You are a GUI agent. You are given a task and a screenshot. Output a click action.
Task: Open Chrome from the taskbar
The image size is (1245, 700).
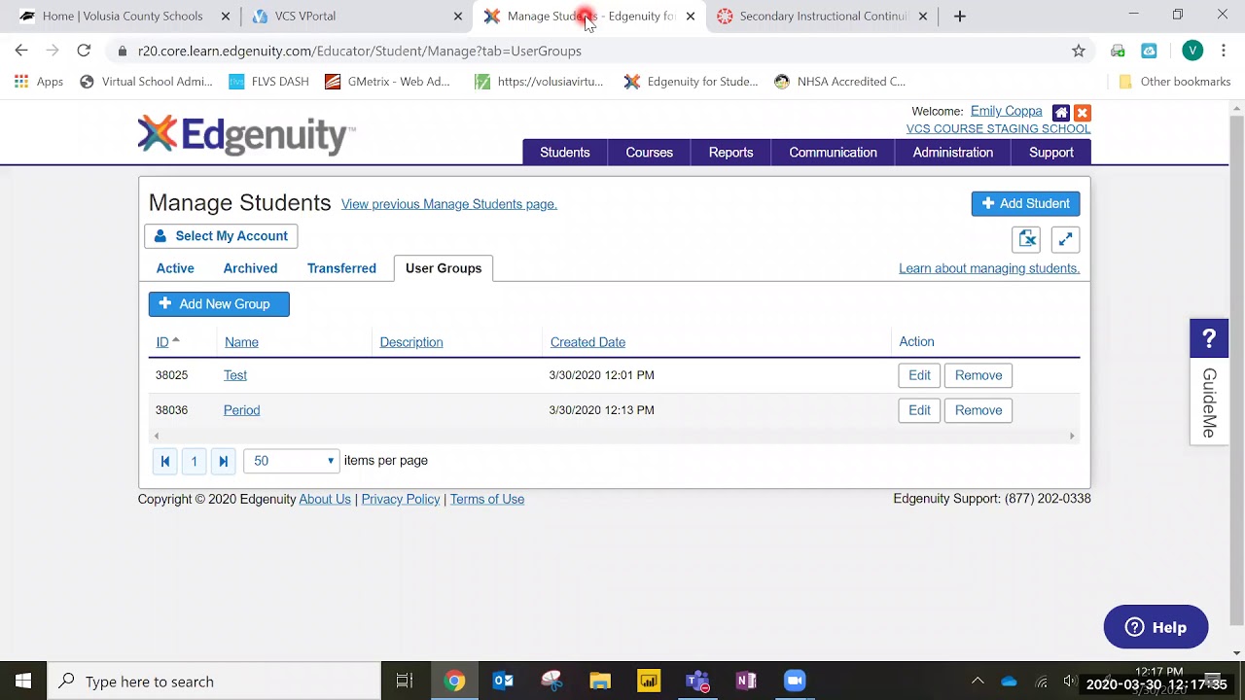coord(454,681)
